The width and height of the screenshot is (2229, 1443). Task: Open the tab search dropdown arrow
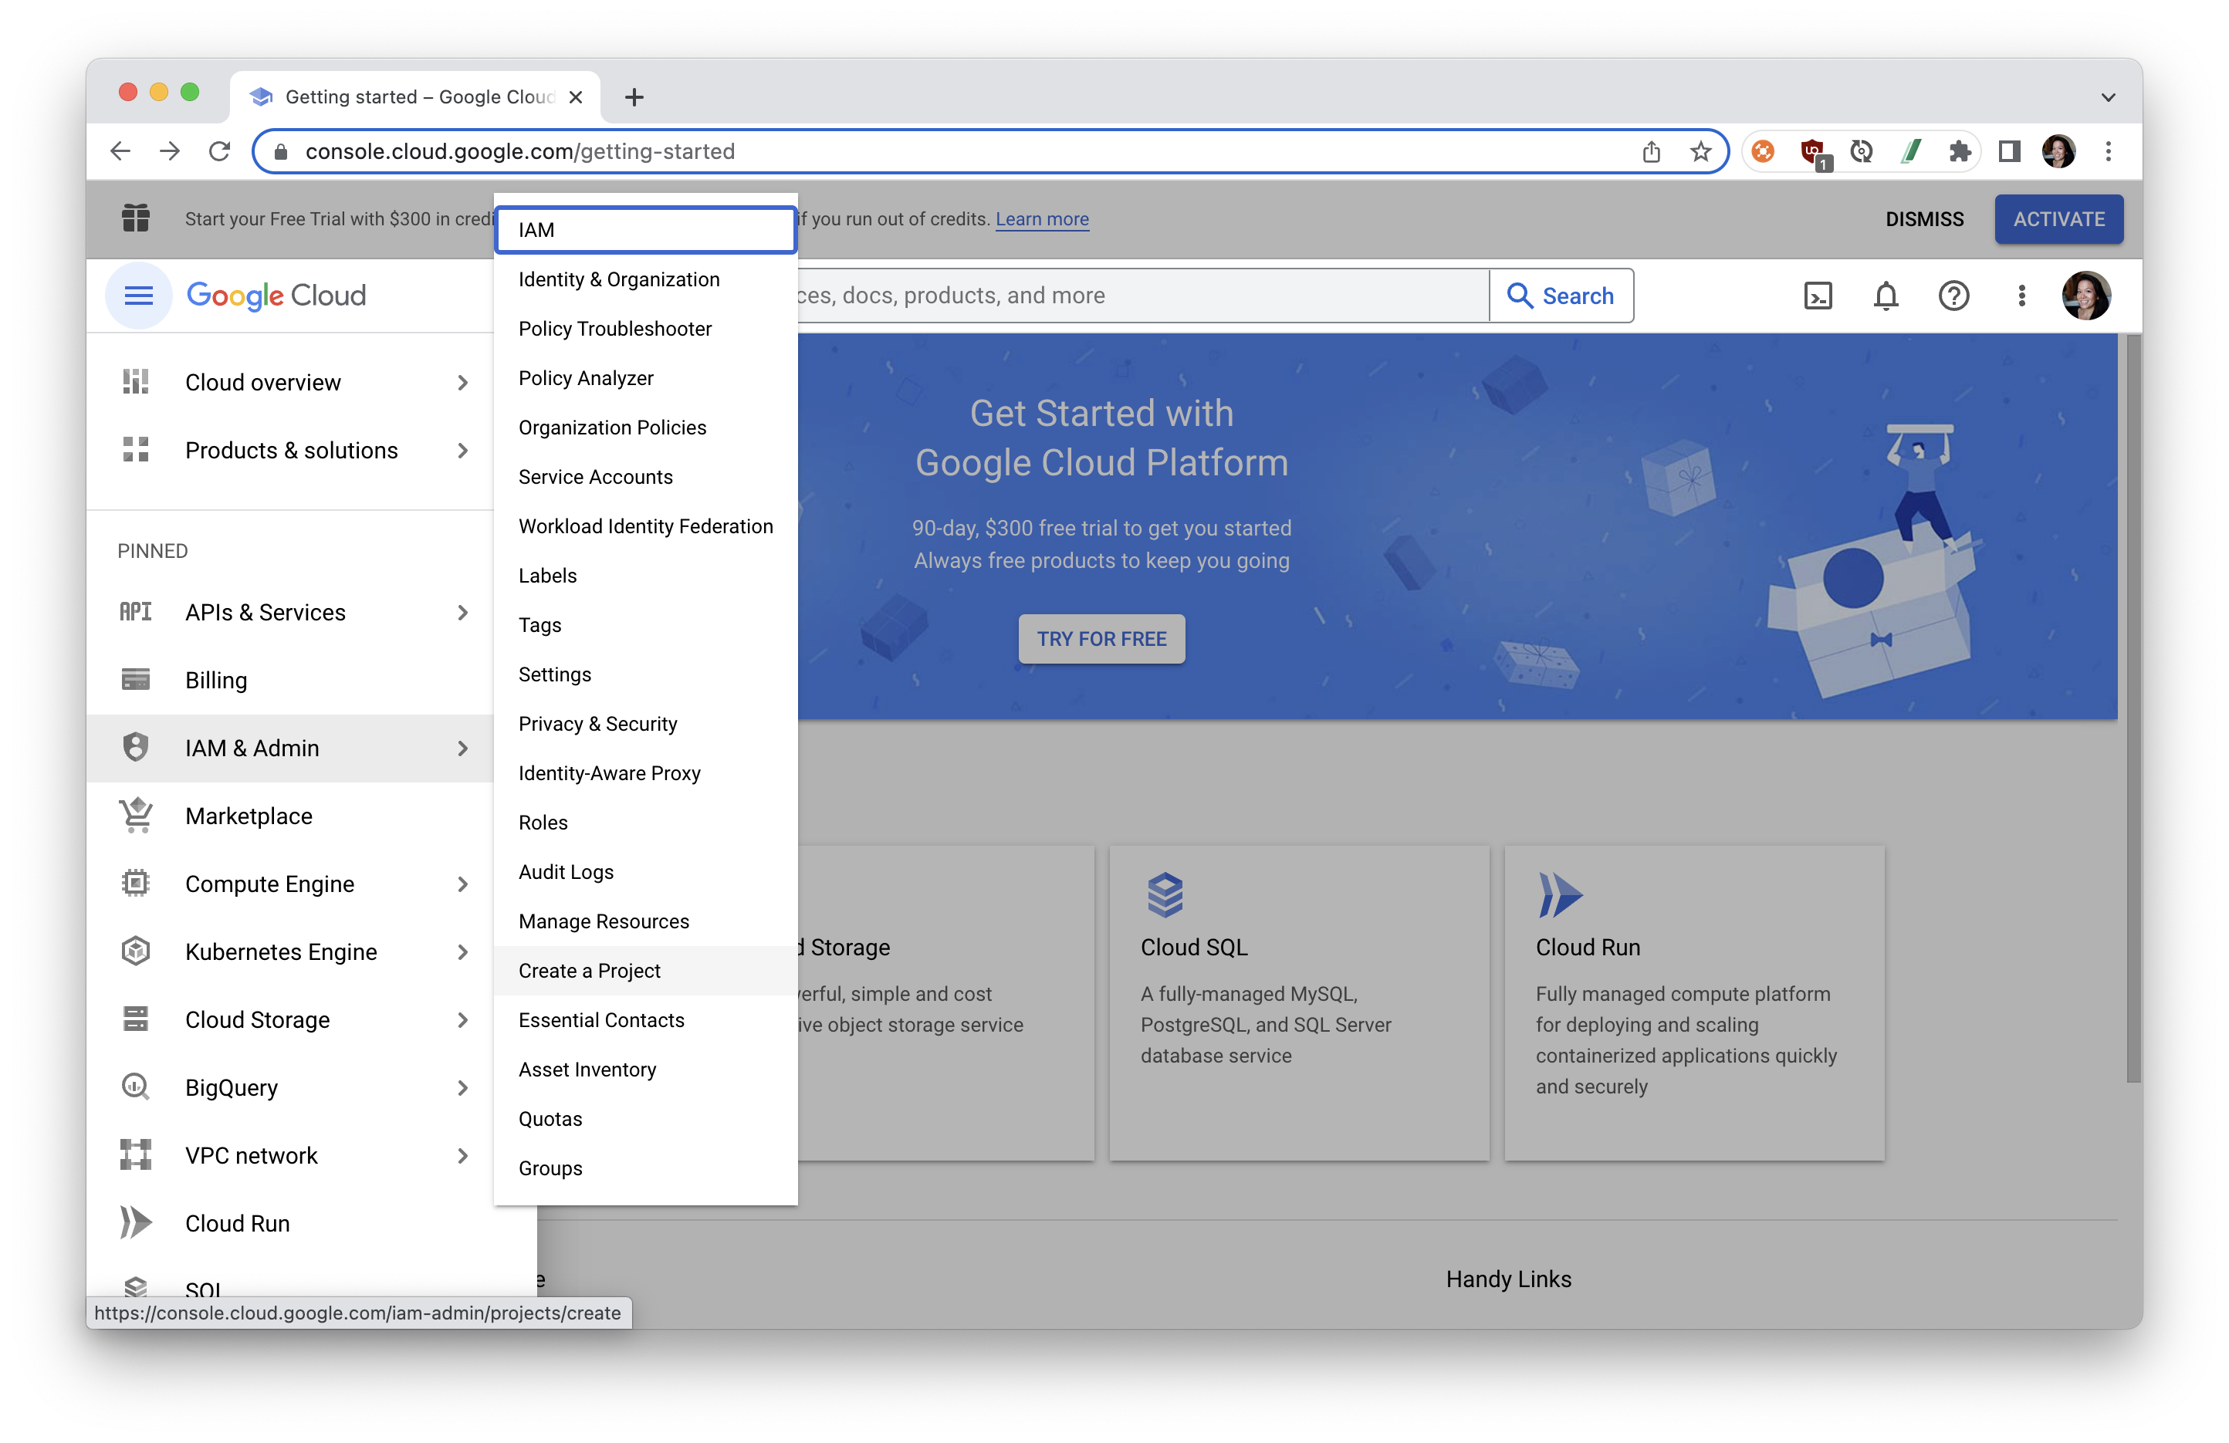(2108, 97)
